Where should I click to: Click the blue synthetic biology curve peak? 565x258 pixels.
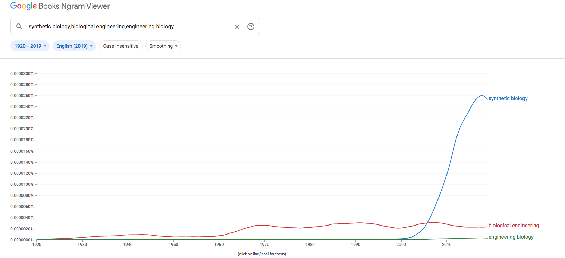pyautogui.click(x=481, y=96)
